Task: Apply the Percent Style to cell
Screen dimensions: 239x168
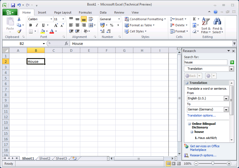Action: tap(111, 25)
